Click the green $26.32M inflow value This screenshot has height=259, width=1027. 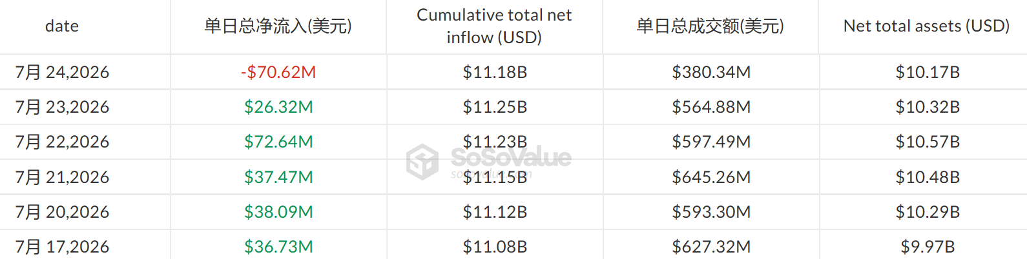coord(278,107)
